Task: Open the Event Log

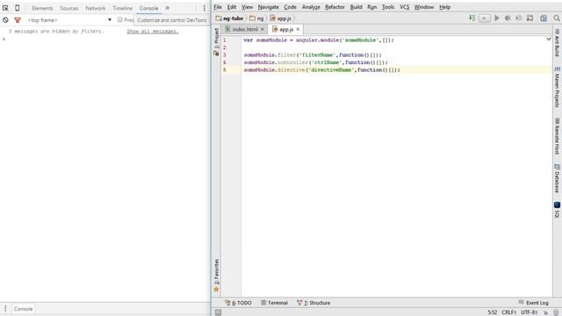Action: (534, 303)
